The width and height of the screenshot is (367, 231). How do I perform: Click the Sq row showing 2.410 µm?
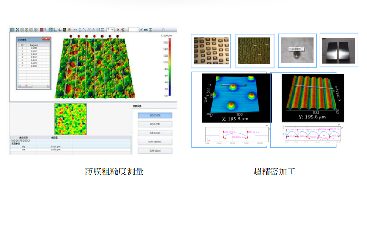coord(70,146)
